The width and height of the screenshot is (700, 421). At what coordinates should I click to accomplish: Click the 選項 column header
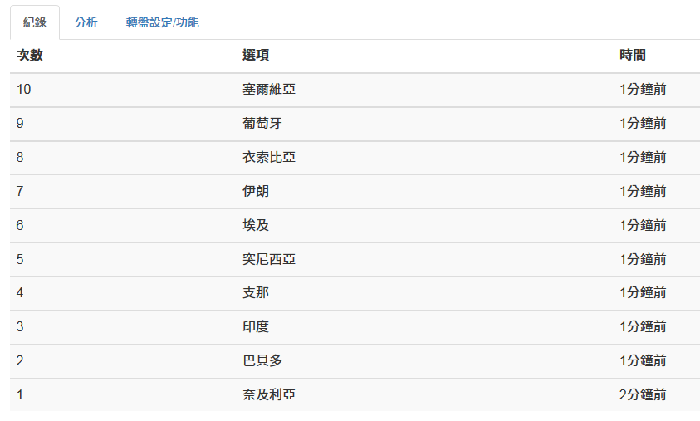(256, 55)
